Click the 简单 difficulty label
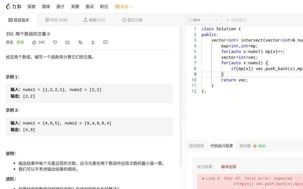This screenshot has height=189, width=303. [x=20, y=42]
